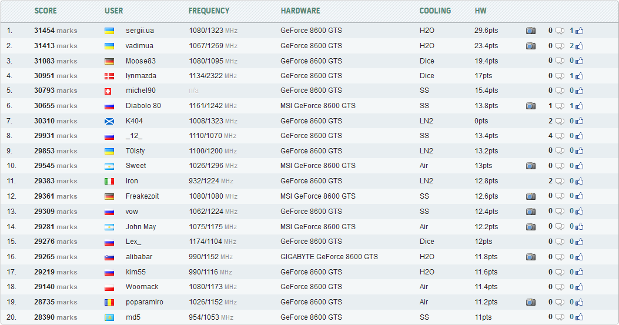Sort the table by the SCORE column

(45, 11)
